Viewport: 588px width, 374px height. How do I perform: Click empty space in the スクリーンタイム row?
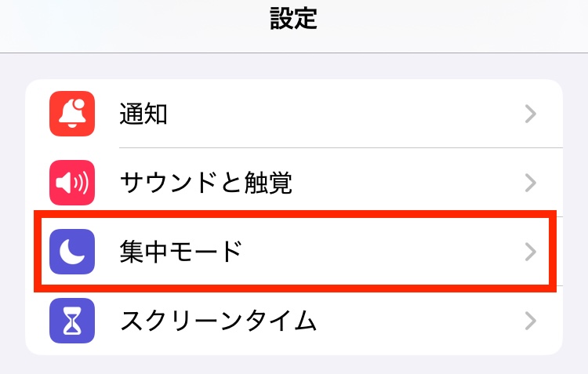click(416, 321)
